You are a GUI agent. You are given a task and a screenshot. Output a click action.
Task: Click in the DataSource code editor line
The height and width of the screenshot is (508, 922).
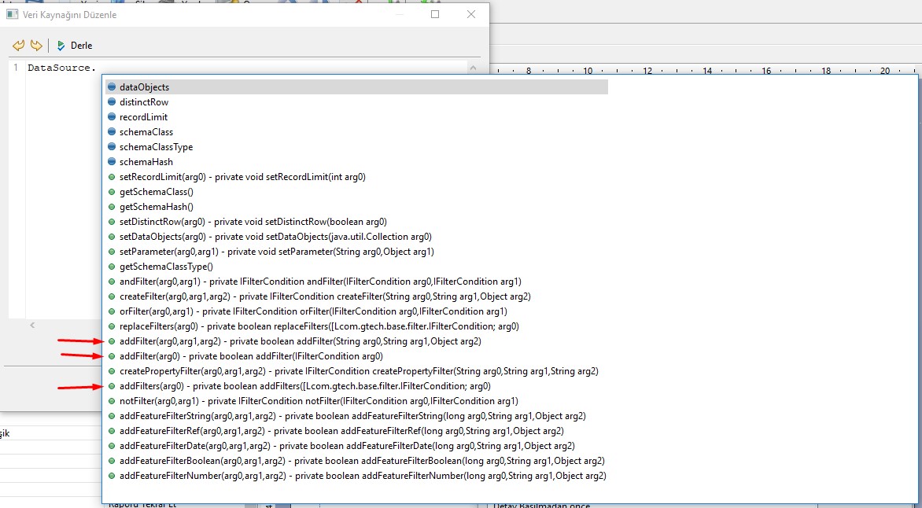click(x=62, y=68)
